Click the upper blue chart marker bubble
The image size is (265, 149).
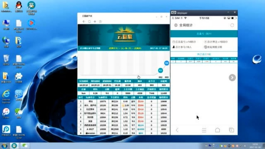[167, 63]
